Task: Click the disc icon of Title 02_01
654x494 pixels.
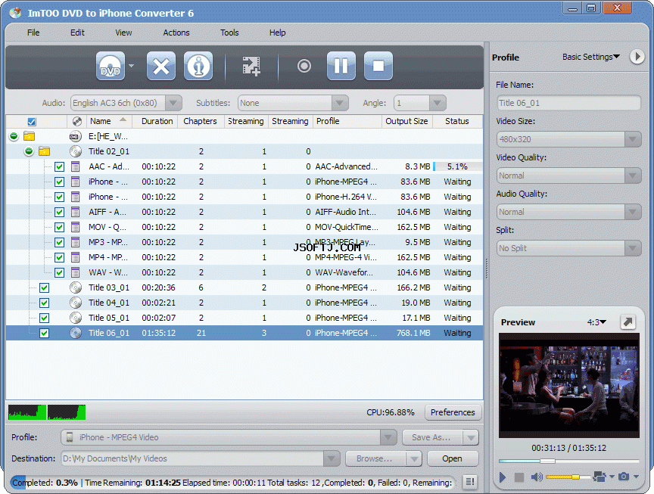Action: 76,151
